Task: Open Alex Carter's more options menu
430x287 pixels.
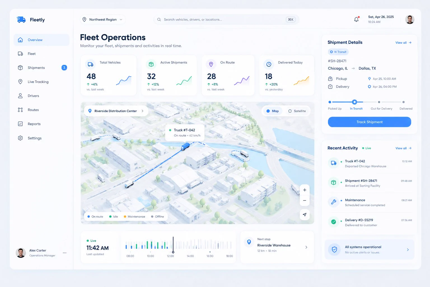Action: pyautogui.click(x=65, y=253)
